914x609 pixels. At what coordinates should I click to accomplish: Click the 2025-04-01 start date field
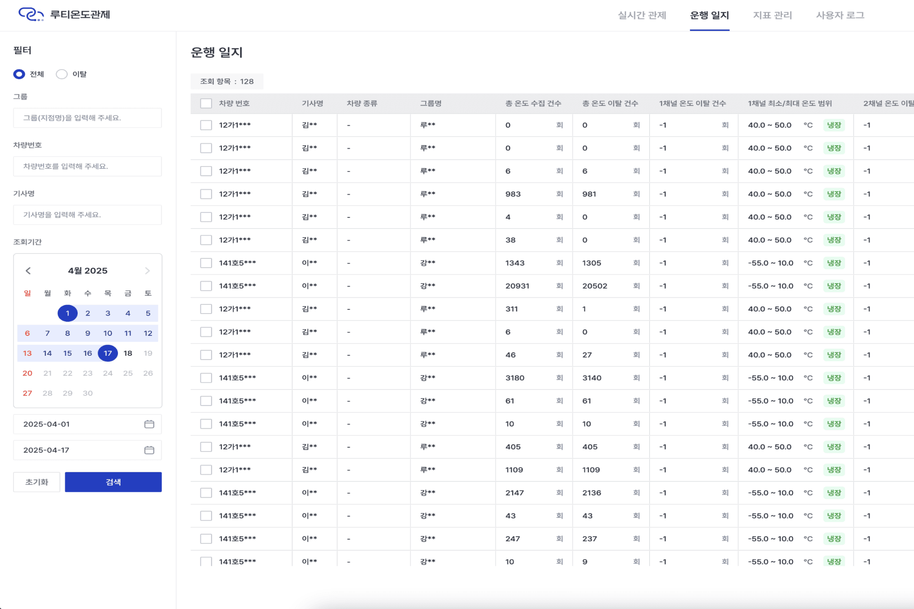[x=88, y=424]
